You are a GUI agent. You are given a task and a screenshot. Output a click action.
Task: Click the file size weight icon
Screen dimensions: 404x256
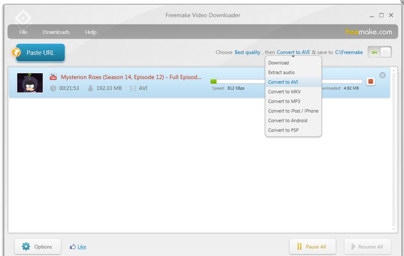[x=91, y=88]
